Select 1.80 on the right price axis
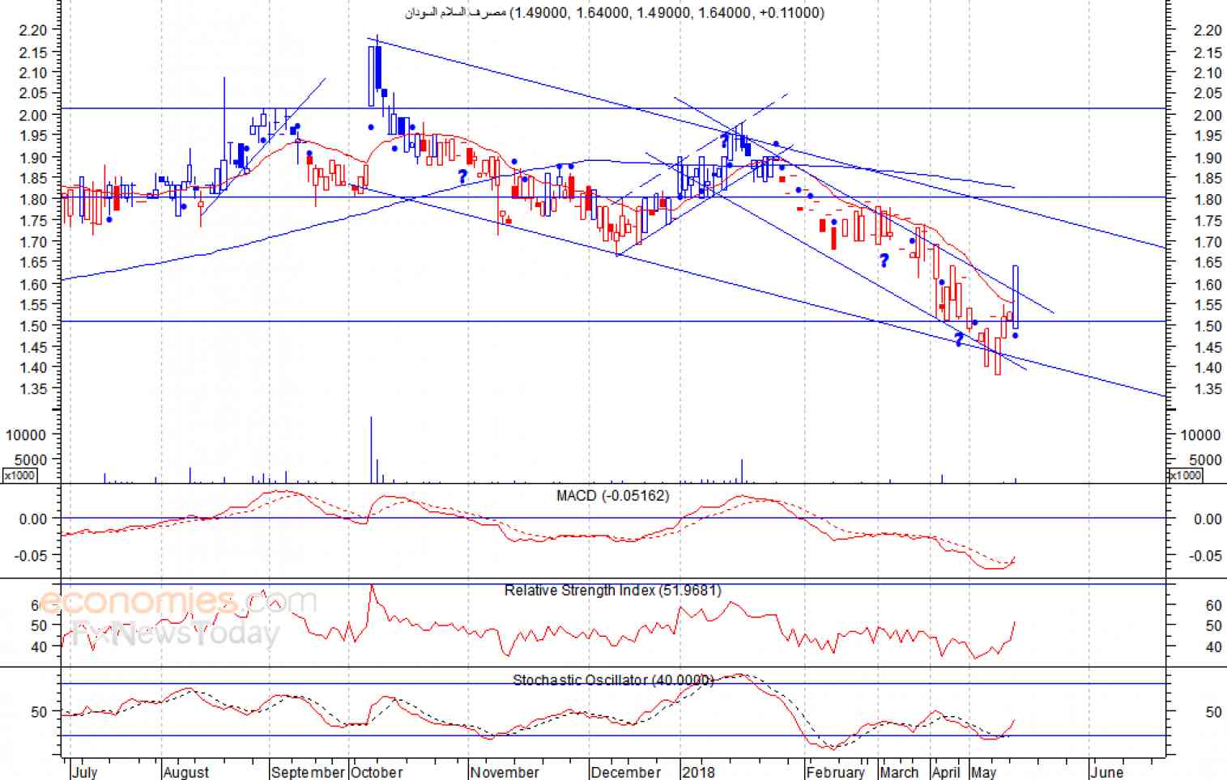Image resolution: width=1227 pixels, height=780 pixels. (x=1208, y=199)
